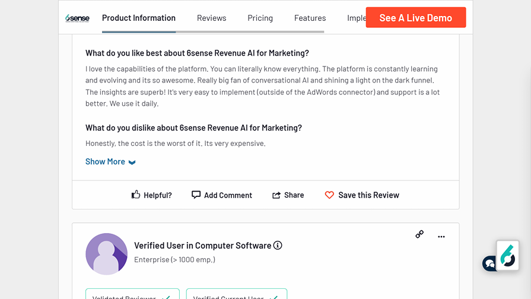The height and width of the screenshot is (299, 531).
Task: Click the partially hidden Implementation tab
Action: click(356, 18)
